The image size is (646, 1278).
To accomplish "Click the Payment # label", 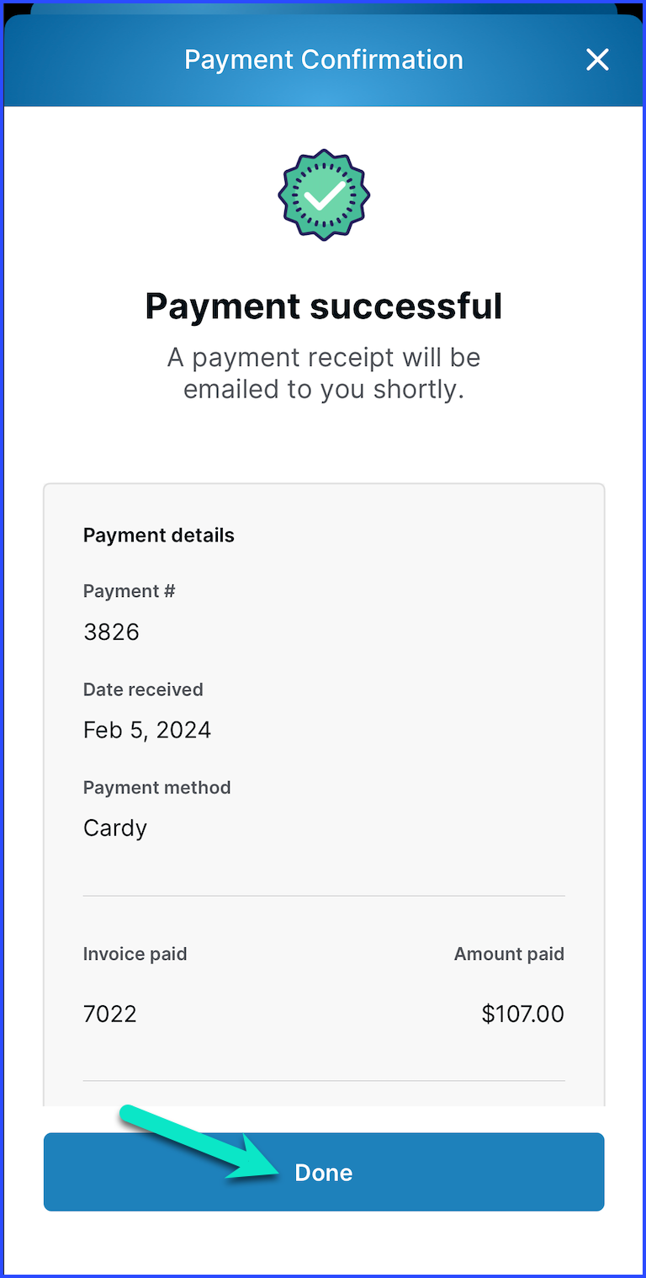I will (x=129, y=591).
